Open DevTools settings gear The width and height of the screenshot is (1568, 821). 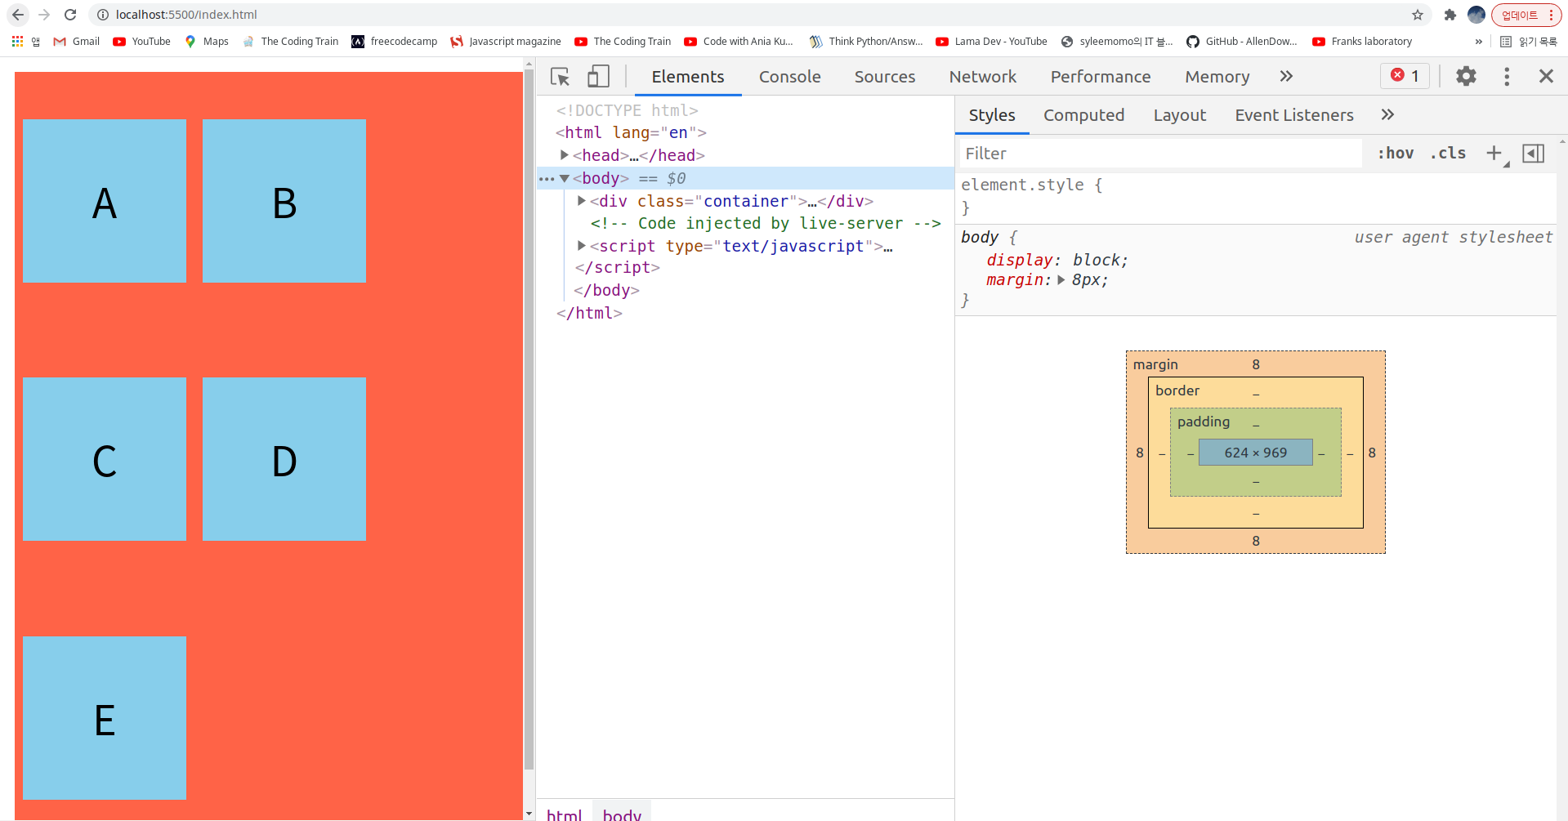point(1466,76)
